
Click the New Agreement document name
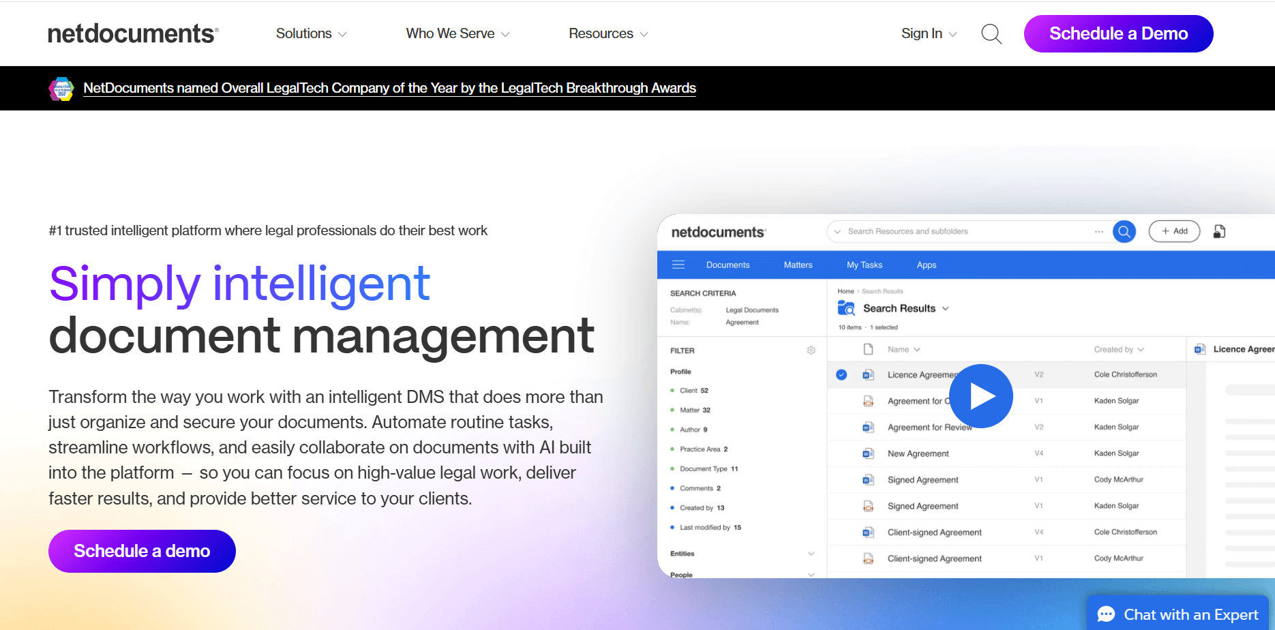point(918,453)
